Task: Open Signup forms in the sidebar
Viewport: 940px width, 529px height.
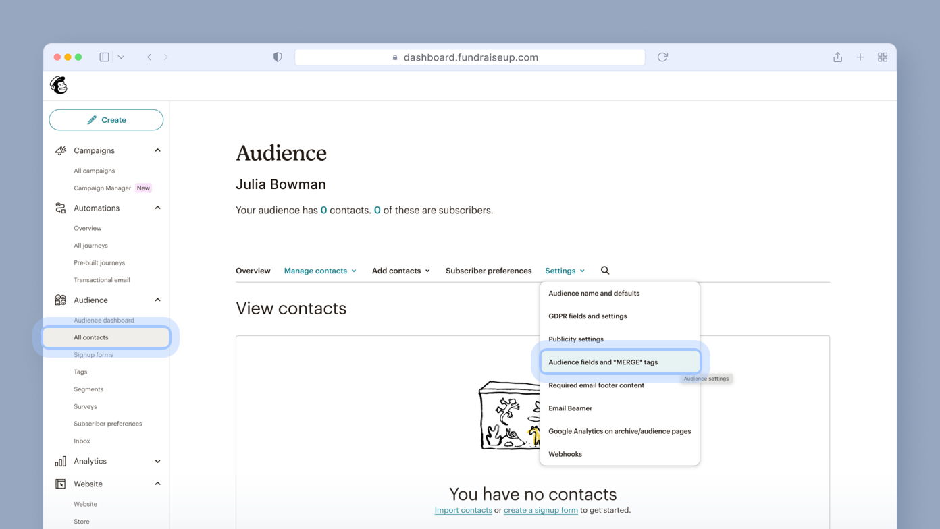Action: point(93,355)
